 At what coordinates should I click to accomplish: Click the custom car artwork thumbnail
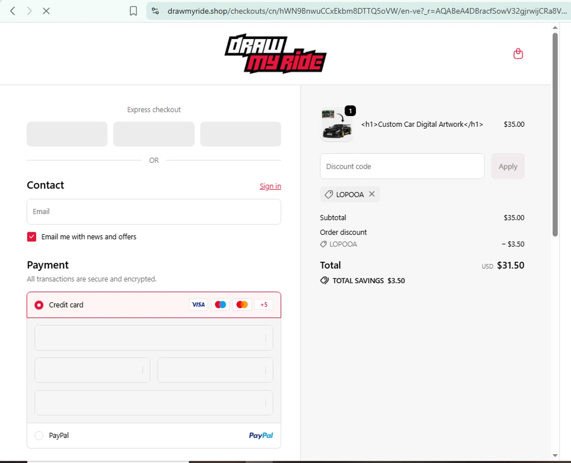[x=337, y=125]
